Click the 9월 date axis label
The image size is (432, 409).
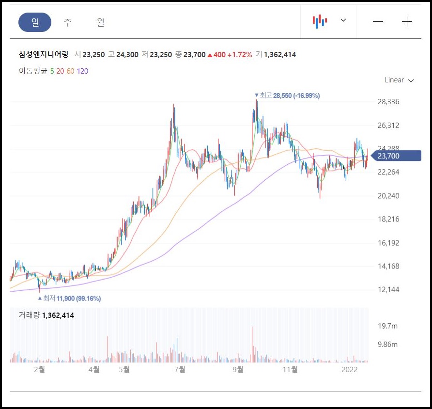click(x=238, y=369)
